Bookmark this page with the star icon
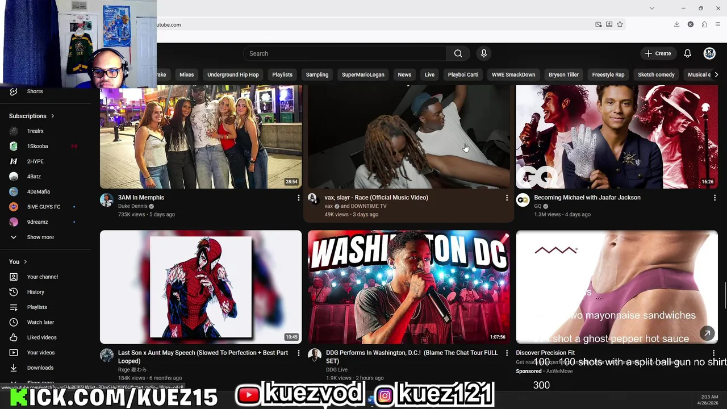 click(x=620, y=24)
